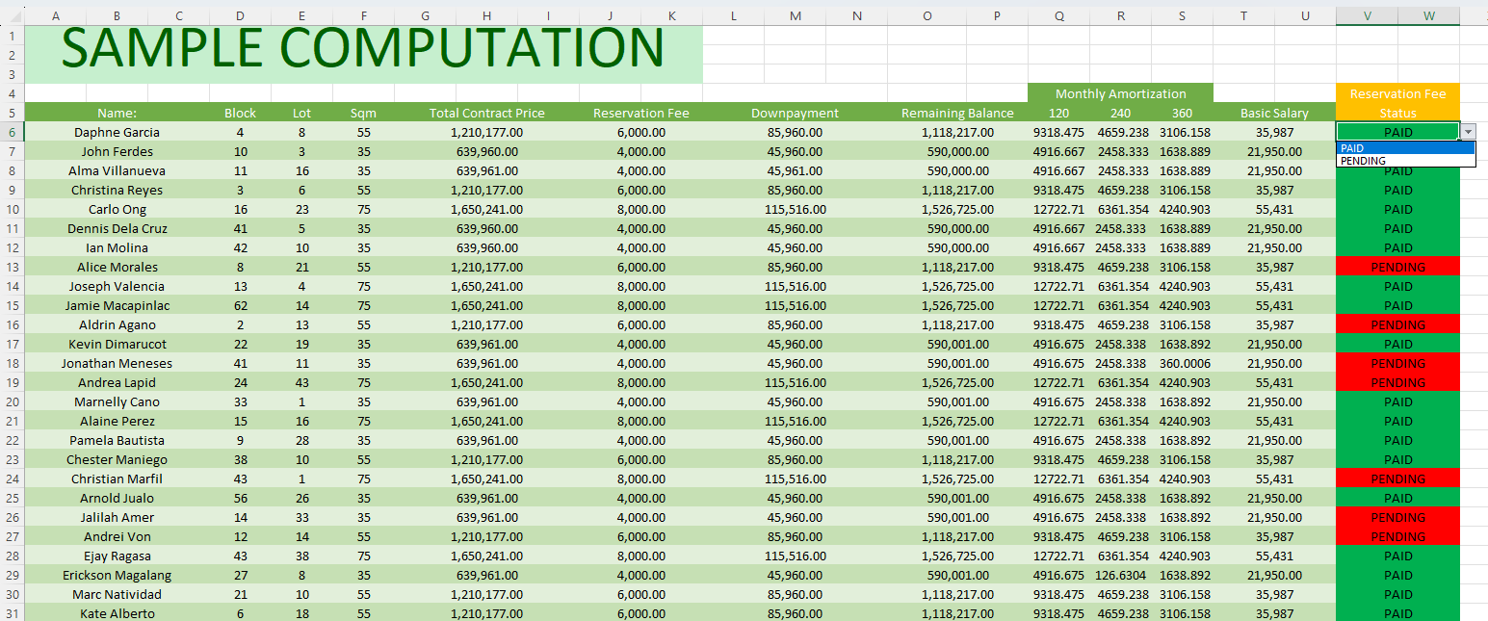Click the PENDING status for Alice Morales
Screen dimensions: 1488x621
click(1397, 267)
